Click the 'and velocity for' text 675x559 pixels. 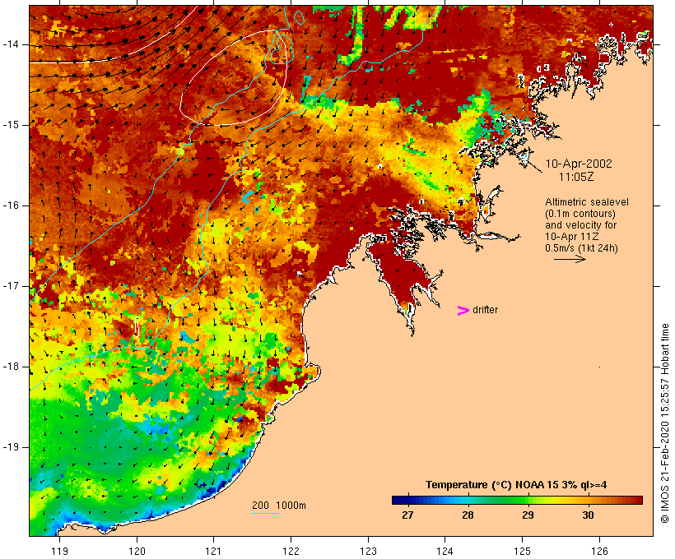580,225
